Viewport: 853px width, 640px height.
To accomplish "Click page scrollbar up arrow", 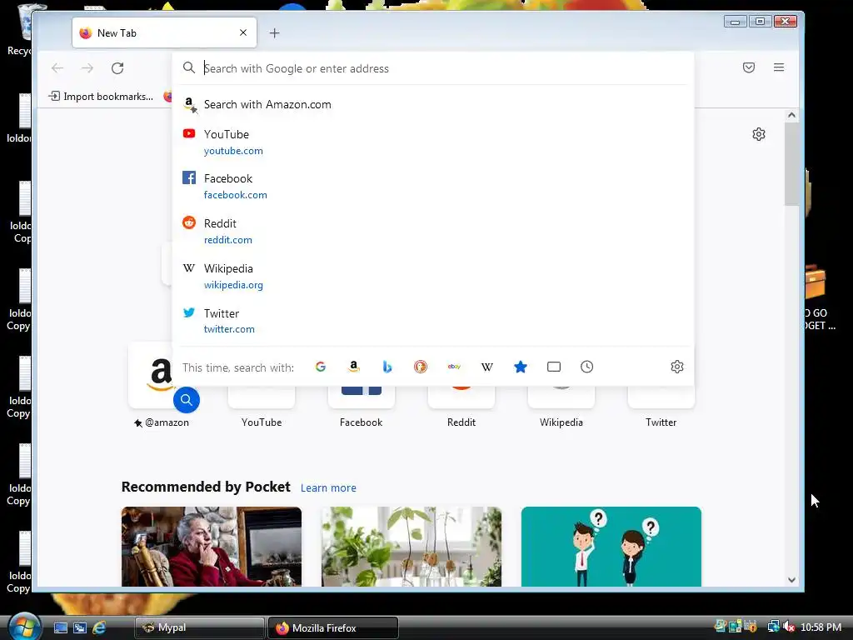I will tap(791, 115).
